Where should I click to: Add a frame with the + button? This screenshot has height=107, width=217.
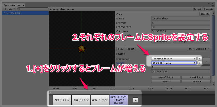pyautogui.click(x=136, y=100)
